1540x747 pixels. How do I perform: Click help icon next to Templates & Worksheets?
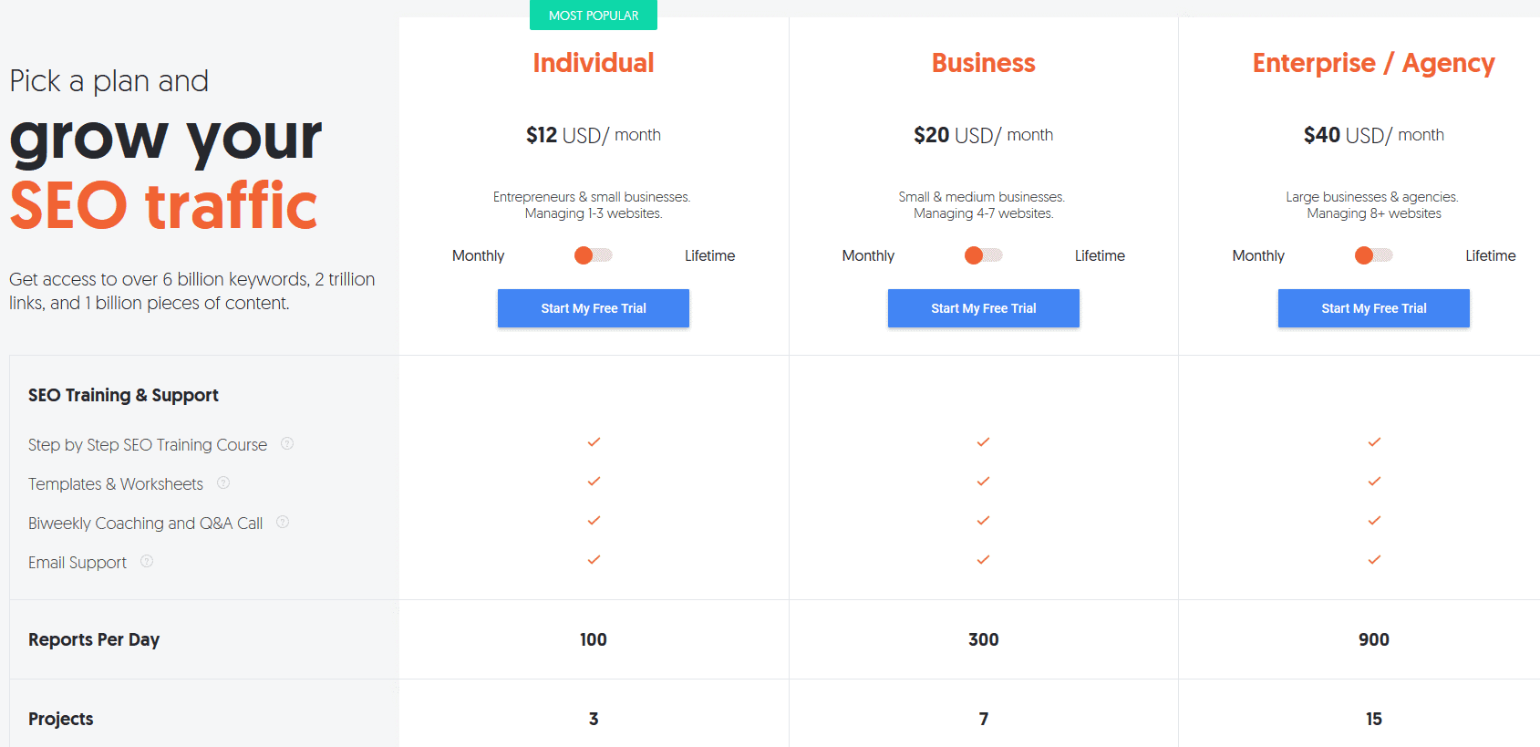(223, 483)
